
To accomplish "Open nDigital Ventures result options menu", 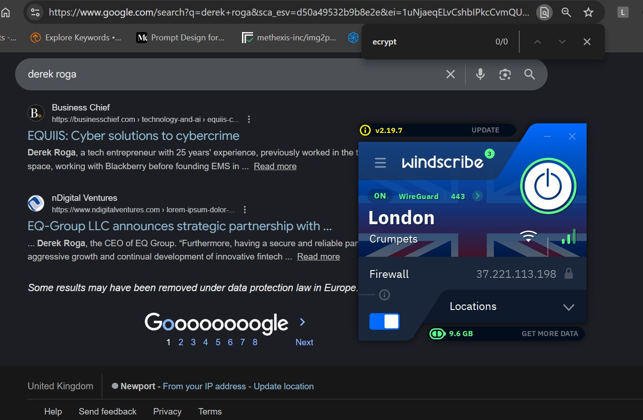I will (245, 210).
